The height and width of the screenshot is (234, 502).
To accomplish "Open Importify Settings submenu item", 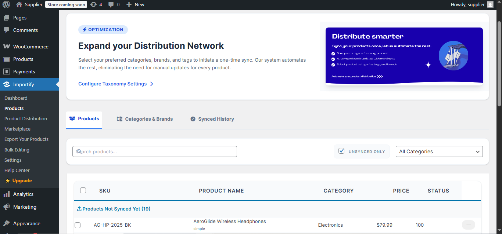I will [x=13, y=160].
